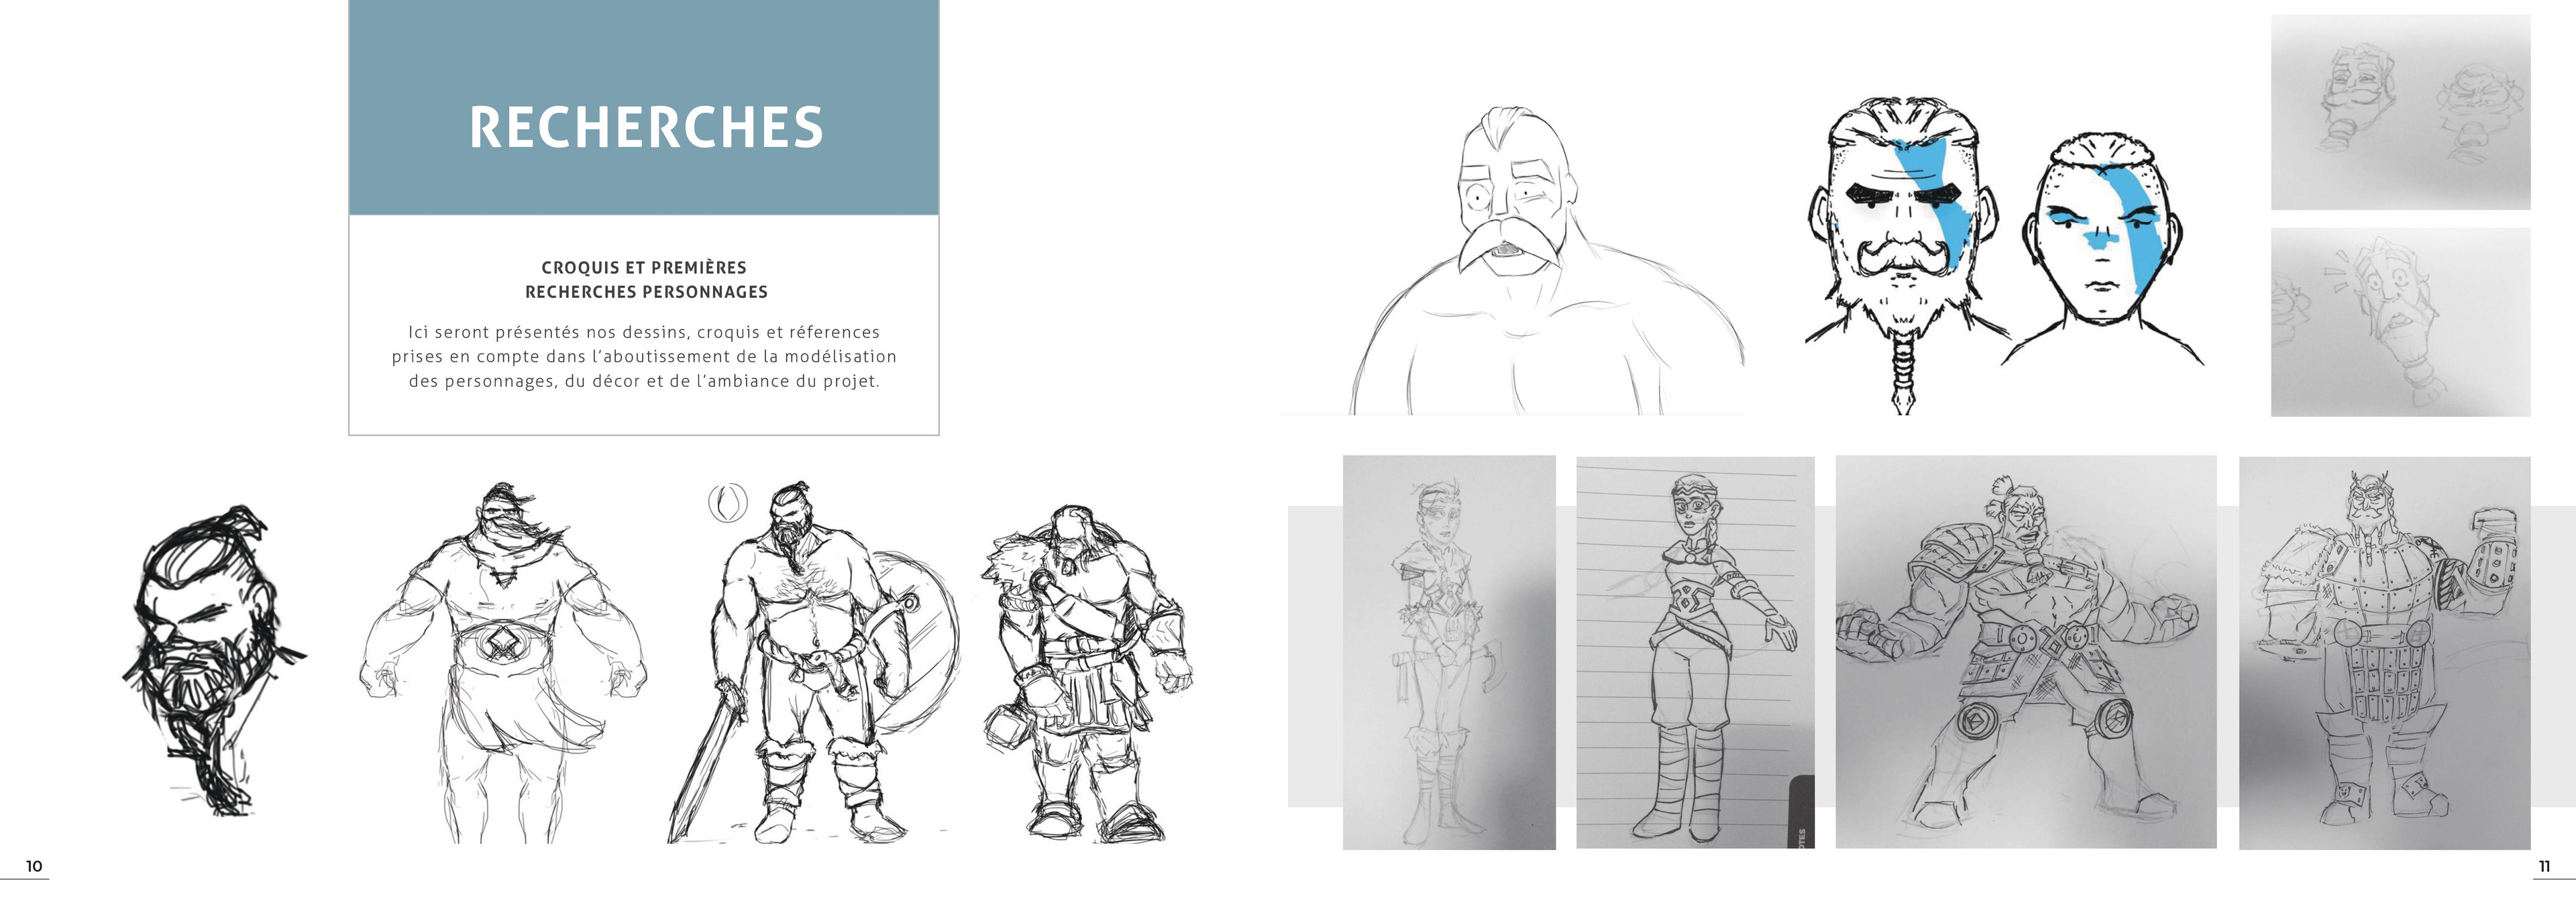Click the small oval symbol beside warrior
This screenshot has height=911, width=2576.
click(727, 503)
